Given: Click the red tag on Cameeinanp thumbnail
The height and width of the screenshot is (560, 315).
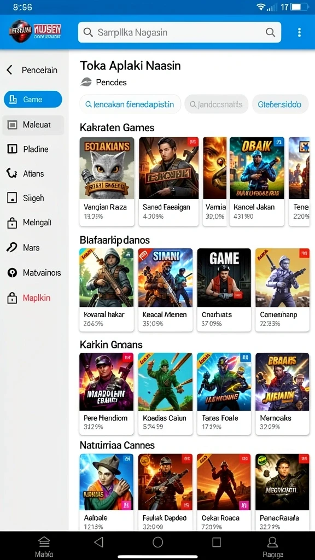Looking at the screenshot, I should click(x=304, y=253).
